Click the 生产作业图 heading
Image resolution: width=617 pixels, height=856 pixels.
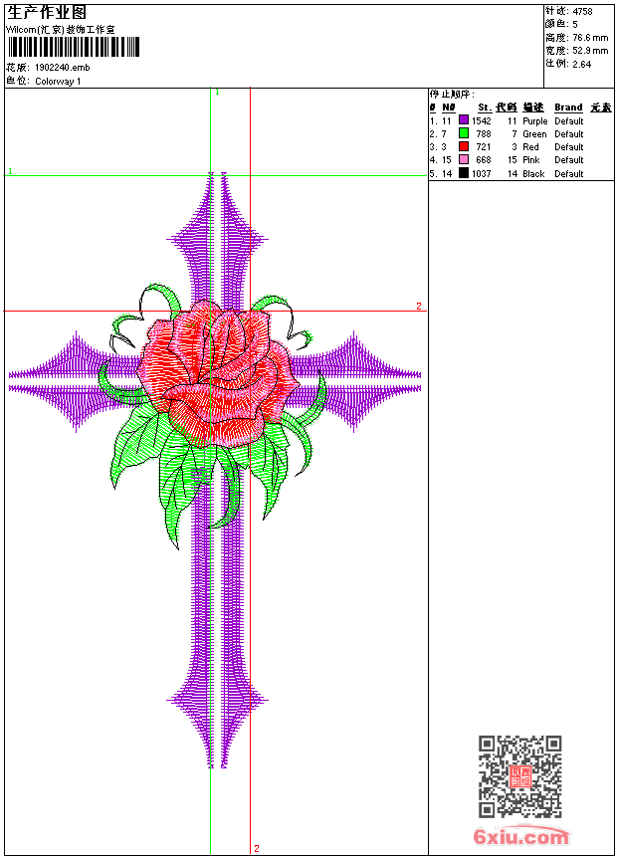click(x=47, y=13)
